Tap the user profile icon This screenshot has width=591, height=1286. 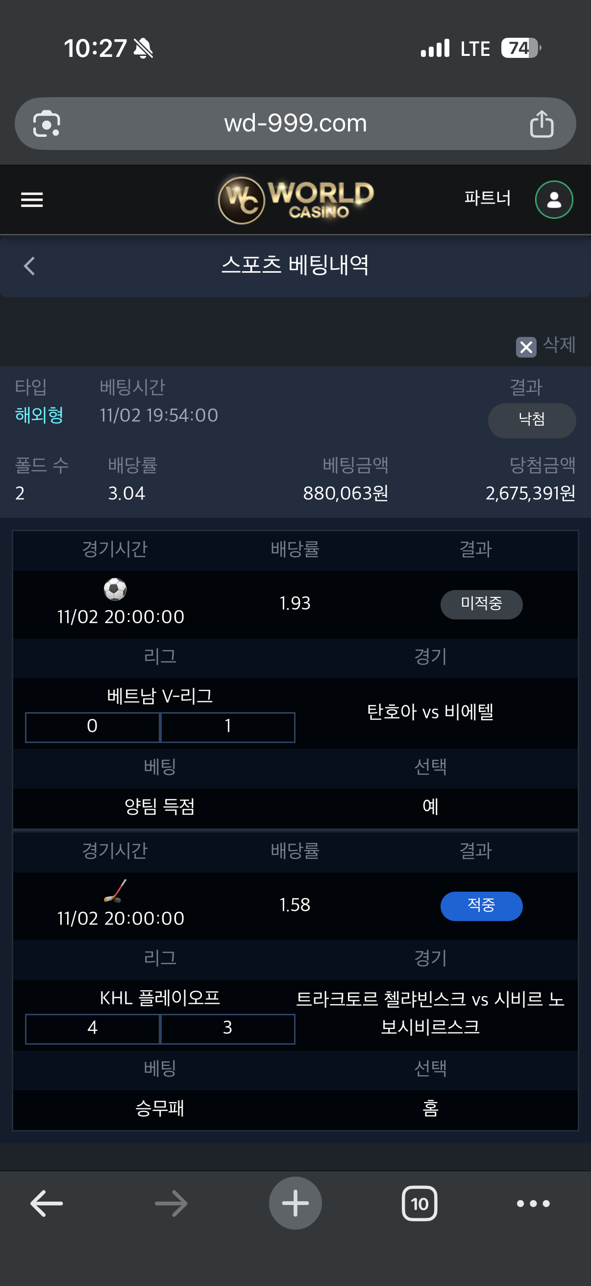554,200
